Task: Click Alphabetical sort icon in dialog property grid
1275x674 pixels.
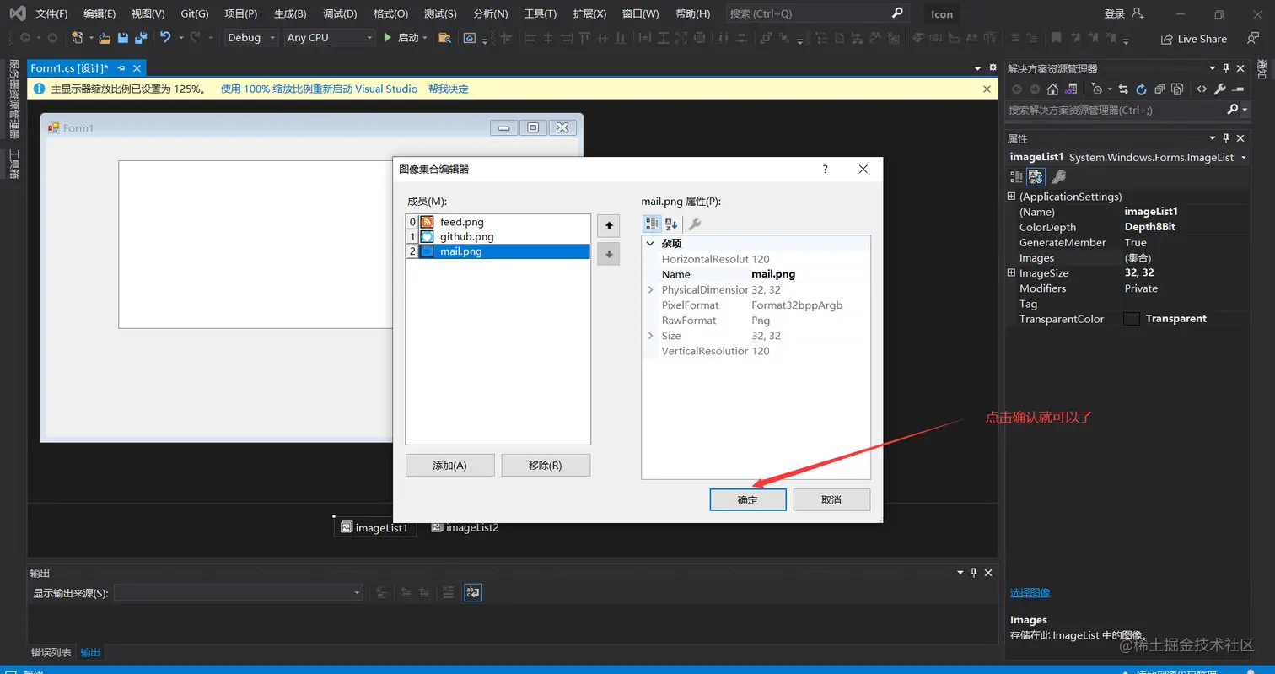Action: pyautogui.click(x=671, y=224)
